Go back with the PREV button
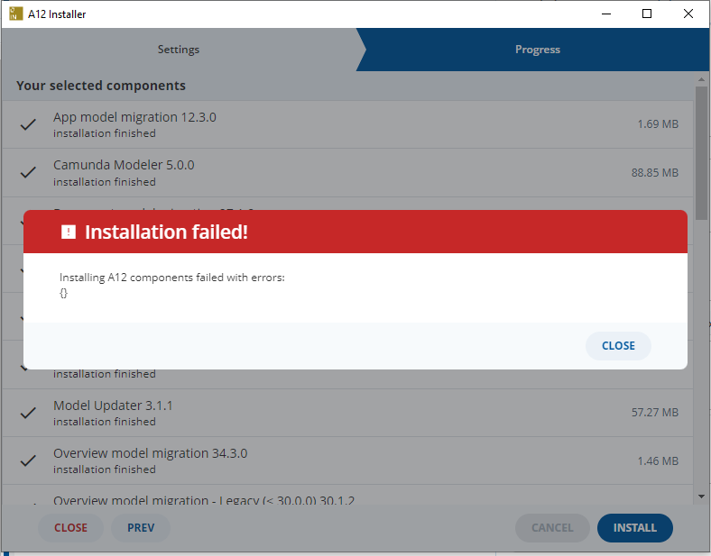 [141, 528]
